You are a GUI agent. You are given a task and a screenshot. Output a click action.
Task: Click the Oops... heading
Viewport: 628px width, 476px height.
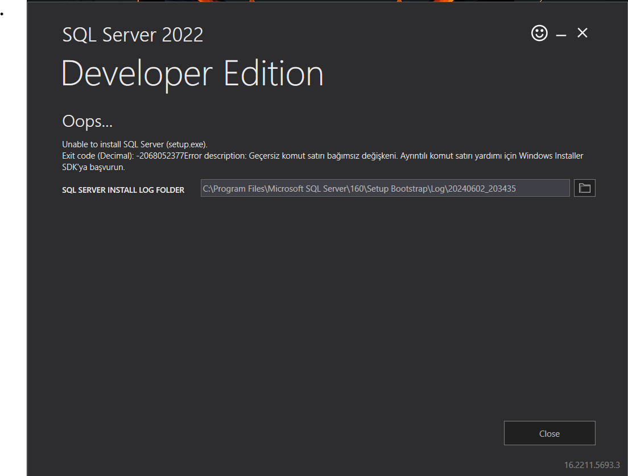click(x=87, y=121)
